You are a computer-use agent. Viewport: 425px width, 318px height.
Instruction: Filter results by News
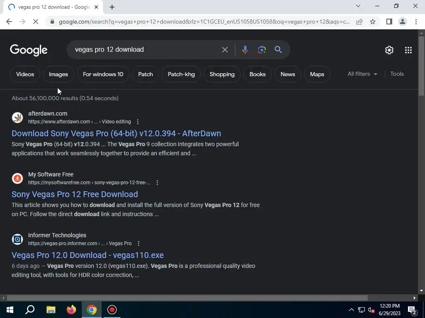pos(288,74)
